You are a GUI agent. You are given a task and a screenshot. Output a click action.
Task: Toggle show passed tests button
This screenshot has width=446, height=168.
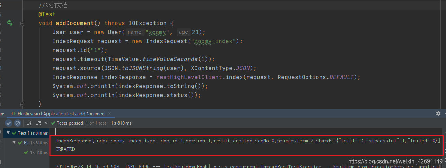9,123
